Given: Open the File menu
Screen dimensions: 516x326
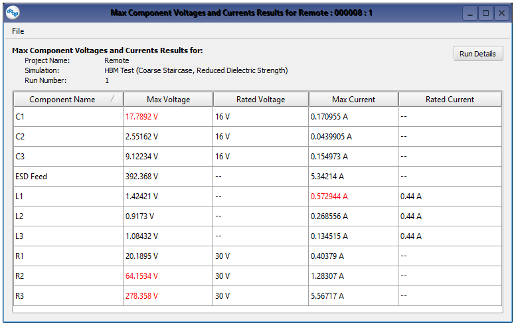Looking at the screenshot, I should click(x=18, y=31).
